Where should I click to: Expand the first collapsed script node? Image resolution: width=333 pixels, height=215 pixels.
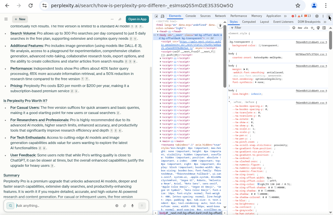tap(160, 58)
